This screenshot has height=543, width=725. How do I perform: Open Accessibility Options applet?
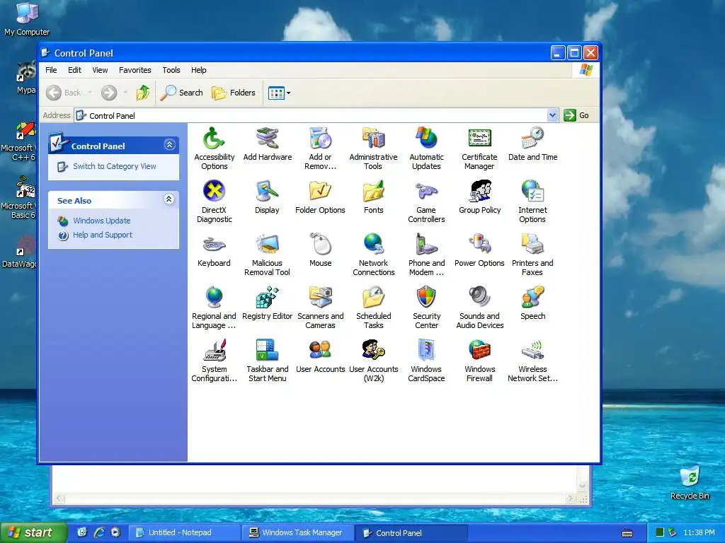click(x=214, y=148)
